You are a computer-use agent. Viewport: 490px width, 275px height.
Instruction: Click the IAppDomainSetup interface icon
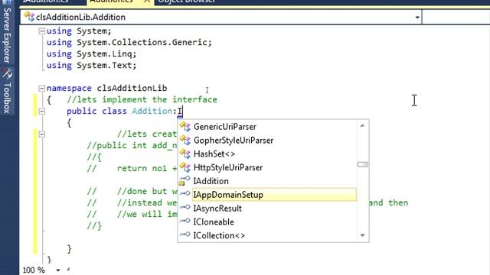(185, 193)
